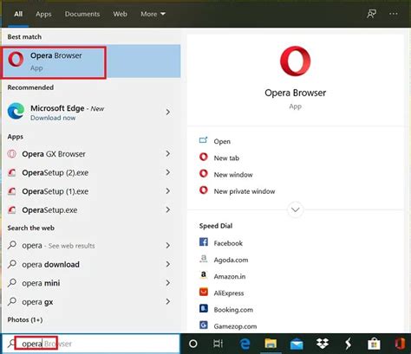Open Amazon.in speed dial link
The width and height of the screenshot is (411, 354).
(x=230, y=276)
